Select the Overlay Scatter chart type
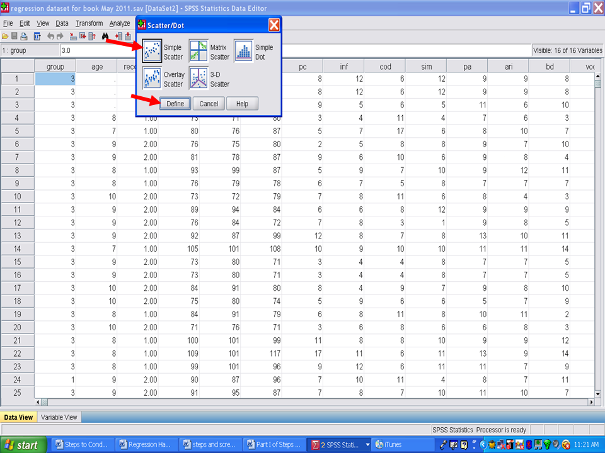 [x=152, y=79]
